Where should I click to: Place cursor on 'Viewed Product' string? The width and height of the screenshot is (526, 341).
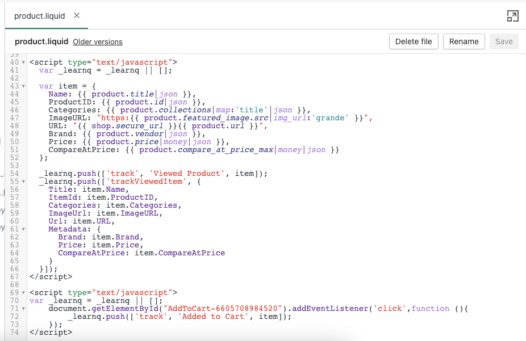point(187,174)
